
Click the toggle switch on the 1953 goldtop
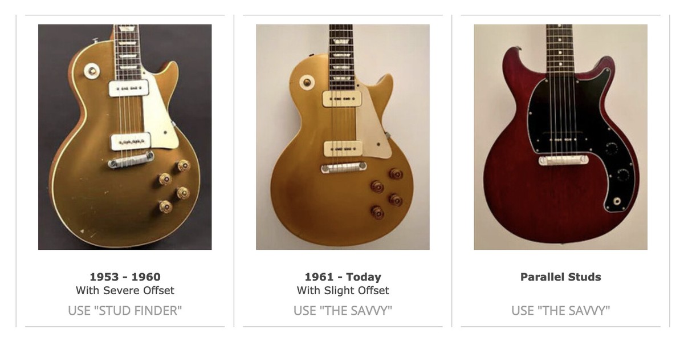click(x=91, y=71)
